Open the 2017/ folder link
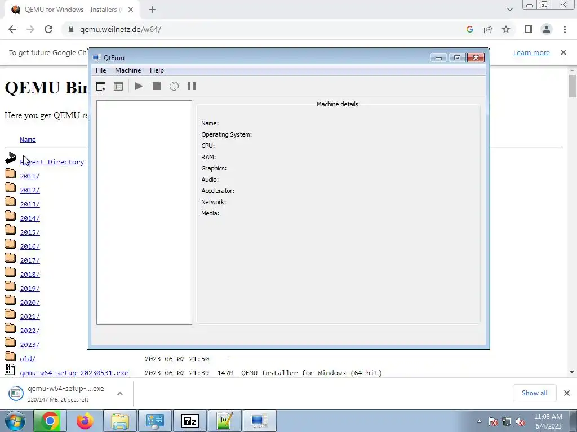This screenshot has height=432, width=577. tap(30, 260)
